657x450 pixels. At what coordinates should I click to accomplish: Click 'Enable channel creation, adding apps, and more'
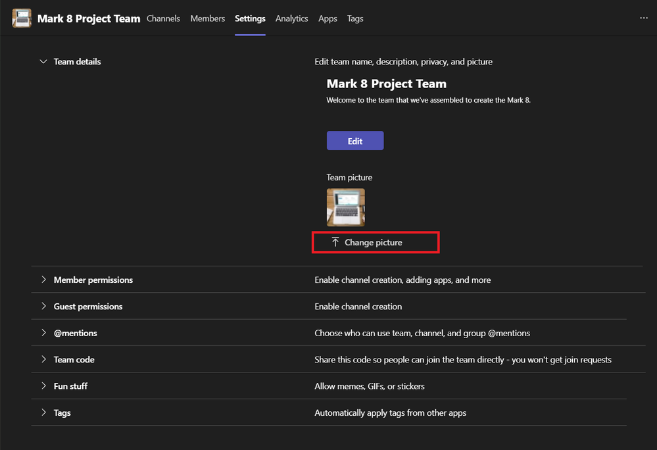point(402,280)
